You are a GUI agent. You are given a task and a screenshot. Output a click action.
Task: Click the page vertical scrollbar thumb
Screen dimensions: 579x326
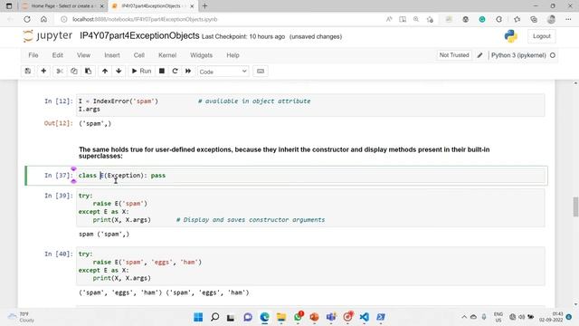click(x=575, y=207)
